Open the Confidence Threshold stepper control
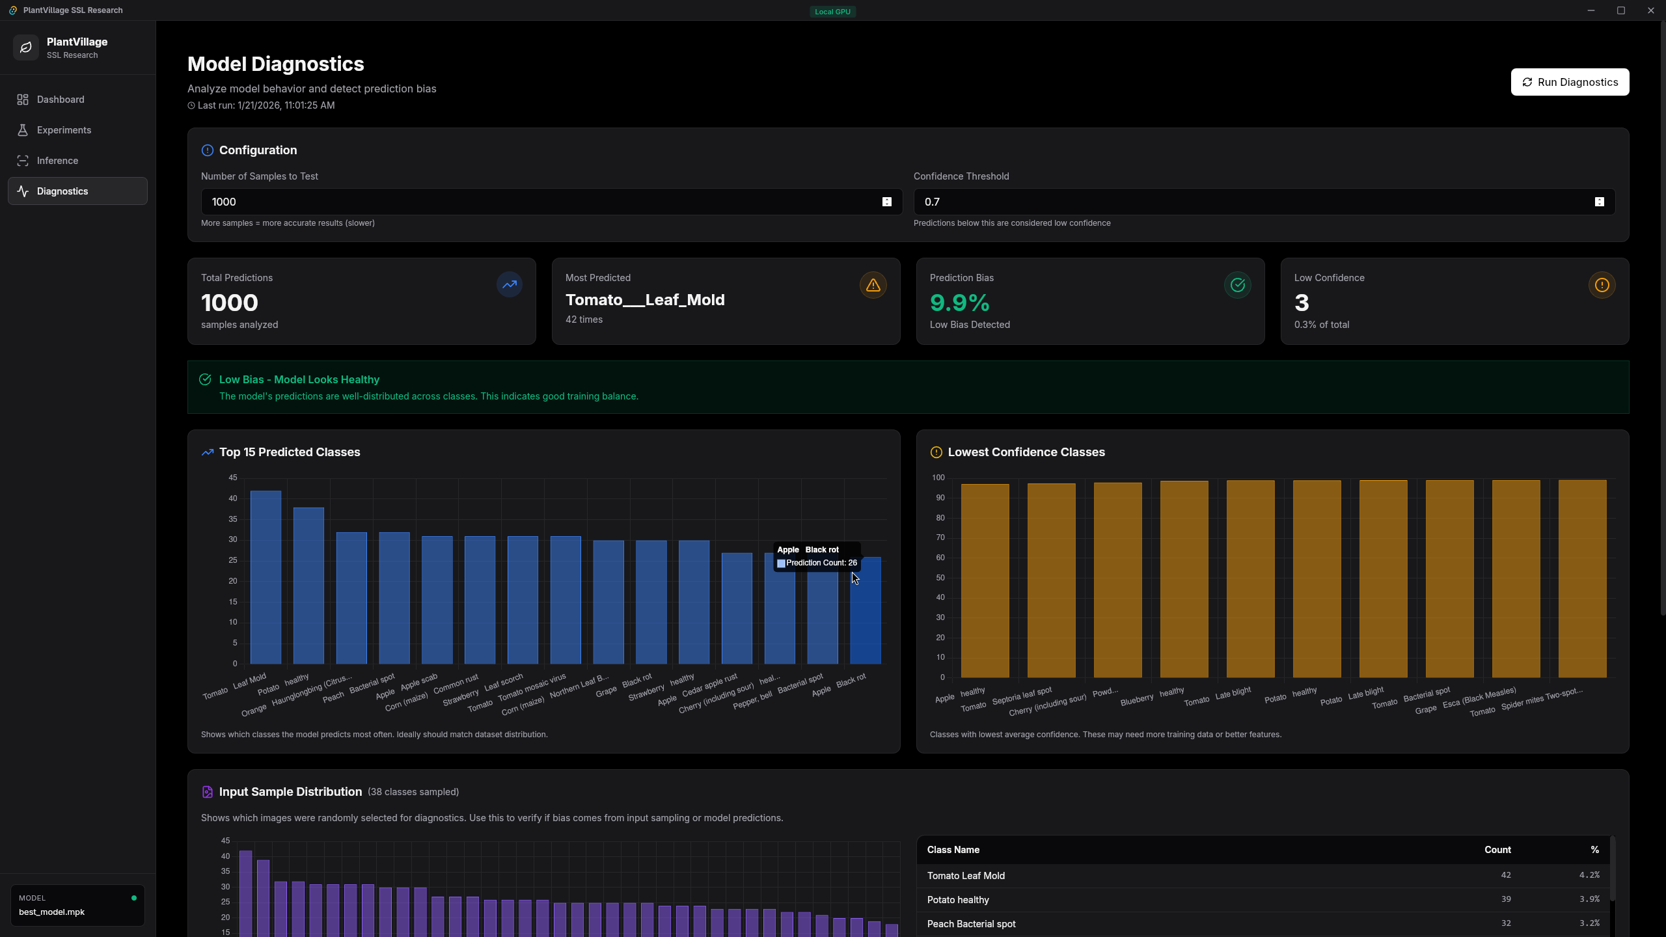The image size is (1666, 937). point(1600,202)
